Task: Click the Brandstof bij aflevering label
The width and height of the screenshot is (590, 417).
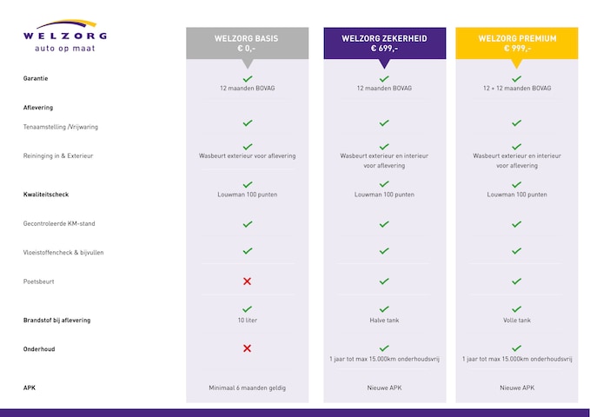Action: tap(56, 321)
